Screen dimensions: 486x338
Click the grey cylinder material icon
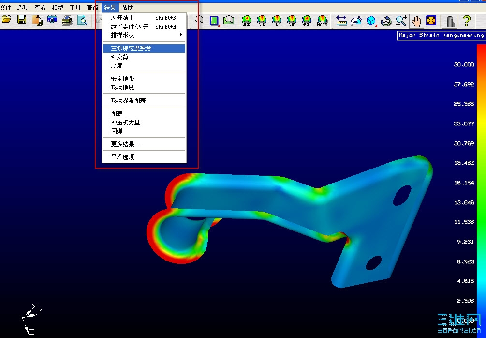pyautogui.click(x=450, y=21)
